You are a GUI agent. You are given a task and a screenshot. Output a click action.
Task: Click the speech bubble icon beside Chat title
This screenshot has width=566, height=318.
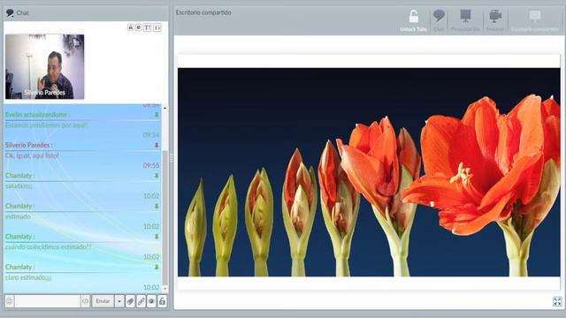coord(10,13)
